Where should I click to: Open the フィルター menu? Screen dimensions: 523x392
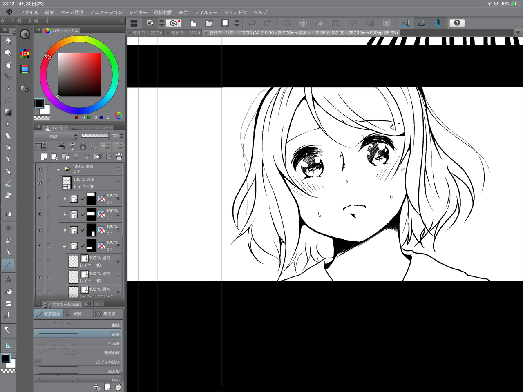206,12
